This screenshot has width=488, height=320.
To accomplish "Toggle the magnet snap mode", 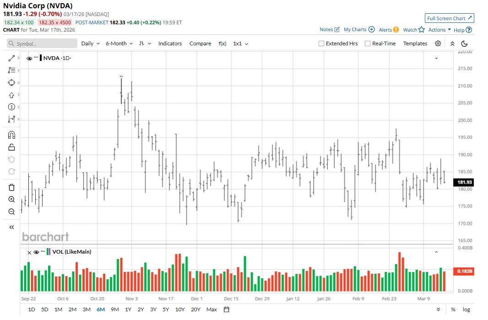I will click(11, 135).
